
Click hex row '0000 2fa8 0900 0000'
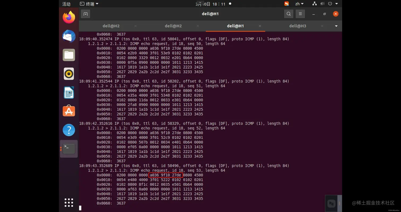tap(150, 105)
